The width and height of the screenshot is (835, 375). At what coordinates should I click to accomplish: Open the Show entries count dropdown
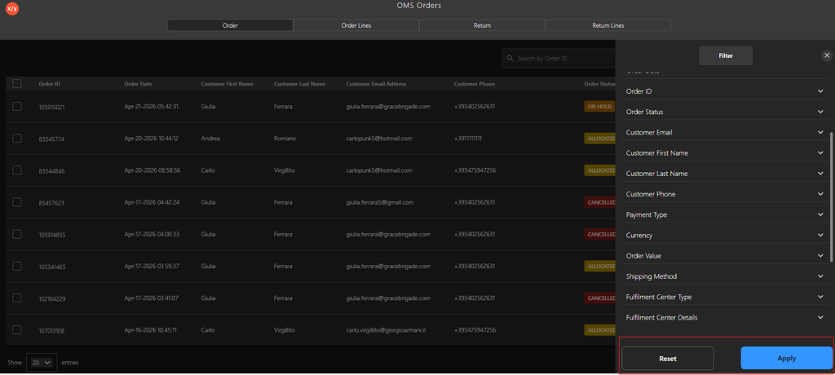[42, 362]
